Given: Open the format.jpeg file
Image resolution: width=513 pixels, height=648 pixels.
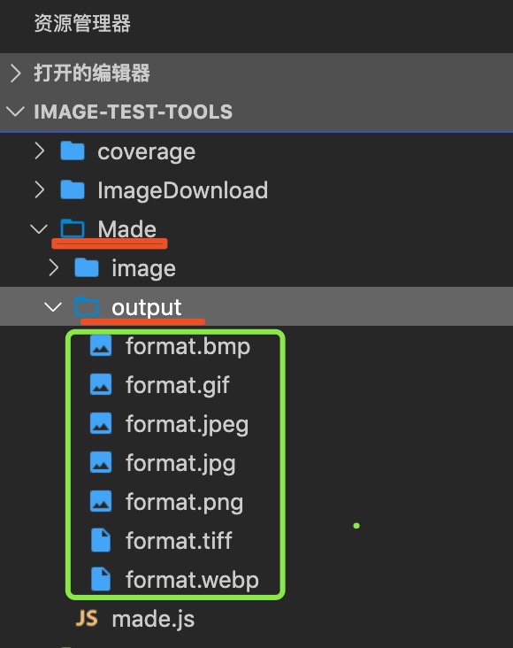Looking at the screenshot, I should (x=187, y=424).
